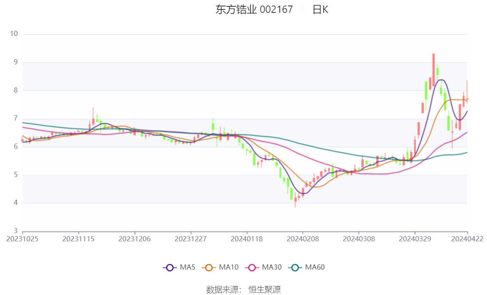Click the data source text 恒生聚源

265,290
